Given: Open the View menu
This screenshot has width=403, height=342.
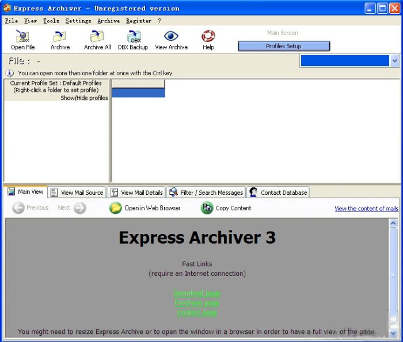Looking at the screenshot, I should coord(31,21).
